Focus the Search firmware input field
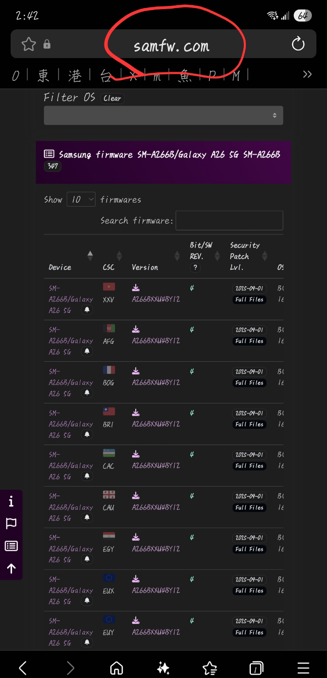327x678 pixels. pyautogui.click(x=229, y=221)
